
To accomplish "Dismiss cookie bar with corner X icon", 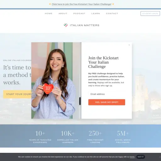I will [x=160, y=157].
